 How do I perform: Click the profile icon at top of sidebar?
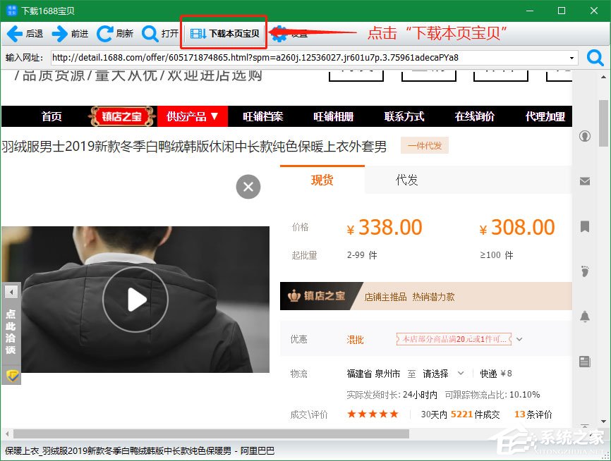point(585,135)
